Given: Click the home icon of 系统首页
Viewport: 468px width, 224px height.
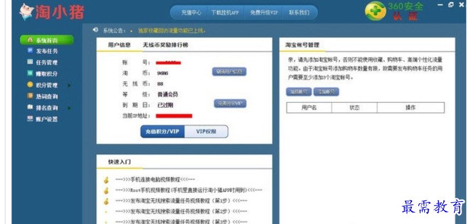Looking at the screenshot, I should [x=30, y=40].
